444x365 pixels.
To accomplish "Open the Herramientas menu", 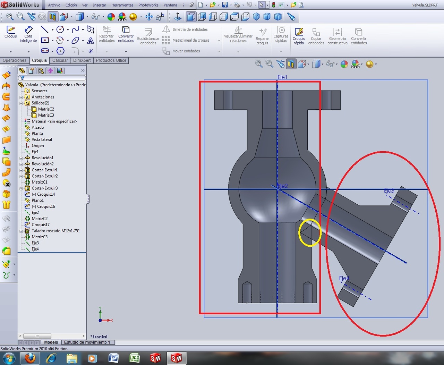I will [x=122, y=5].
